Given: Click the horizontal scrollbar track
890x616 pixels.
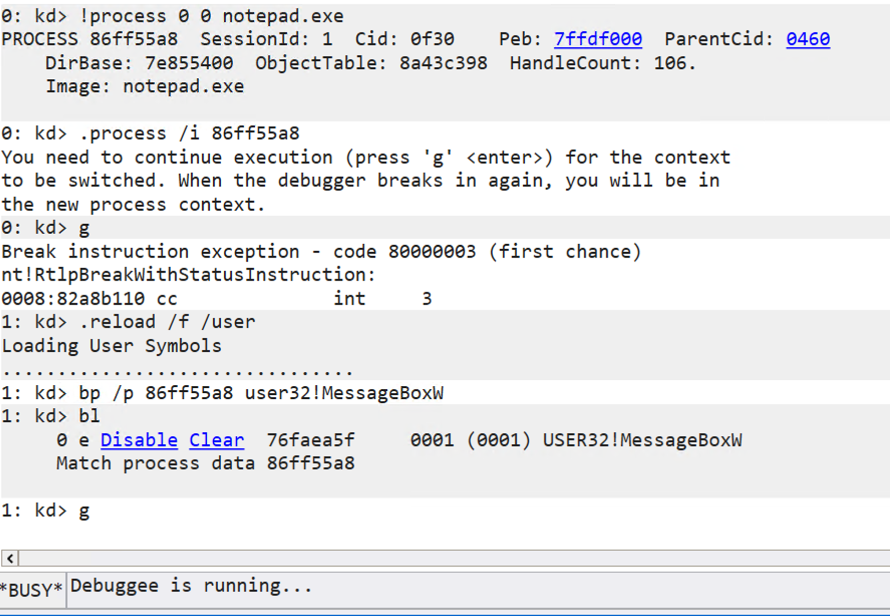Looking at the screenshot, I should 452,558.
